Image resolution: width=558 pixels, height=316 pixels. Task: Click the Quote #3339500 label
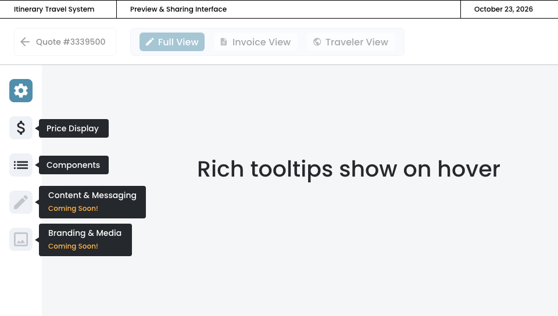[x=71, y=42]
